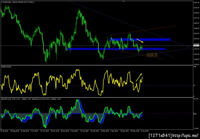Click the 6 Apr 2015 date label

114,131
